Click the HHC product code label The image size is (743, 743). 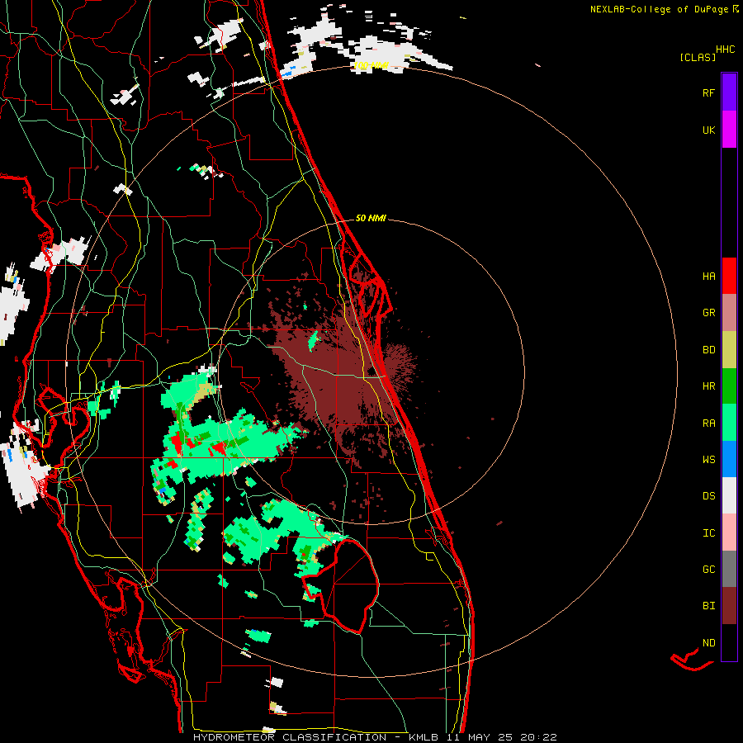point(726,50)
